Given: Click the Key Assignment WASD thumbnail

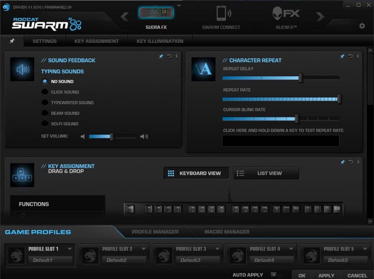Looking at the screenshot, I should (22, 175).
